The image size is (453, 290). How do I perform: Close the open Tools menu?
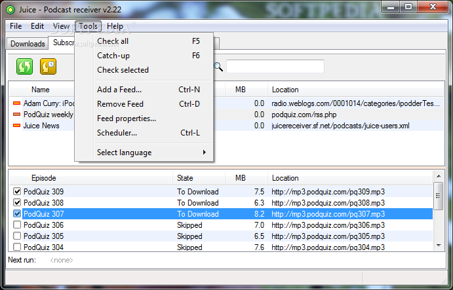pyautogui.click(x=88, y=26)
